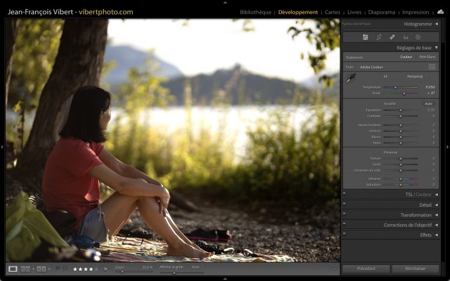Expand the Effets panel

436,235
